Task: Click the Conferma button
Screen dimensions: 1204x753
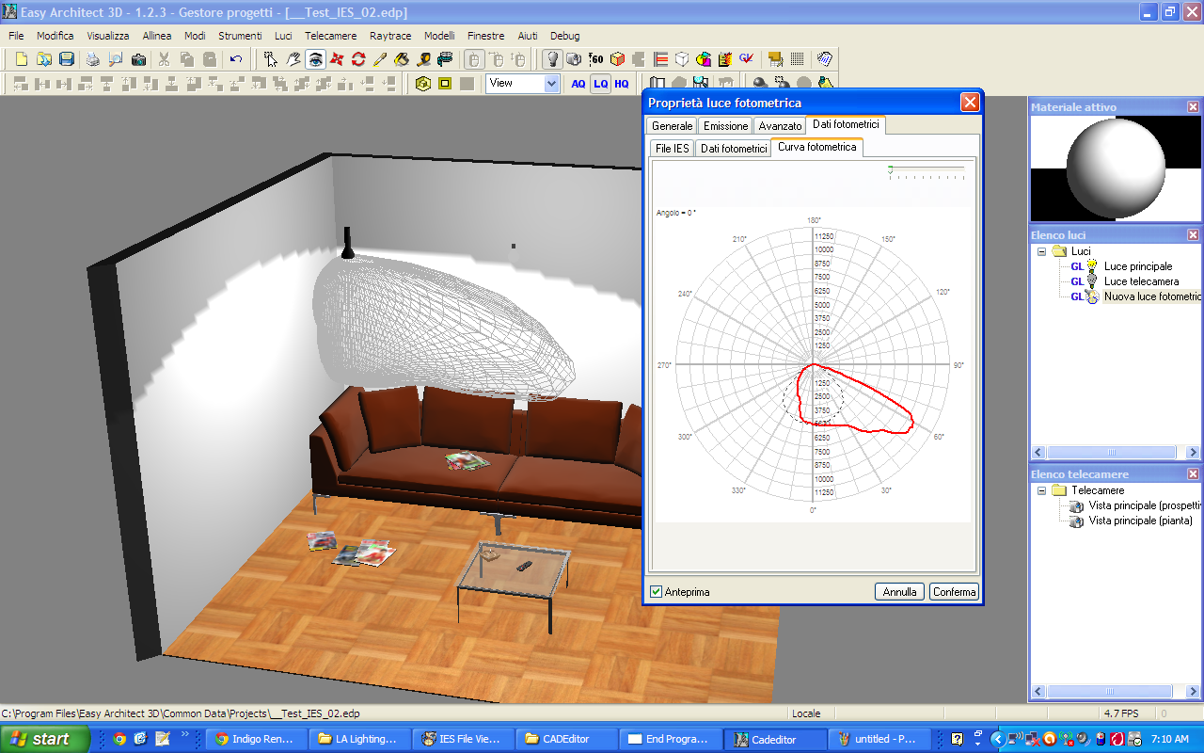Action: 954,592
